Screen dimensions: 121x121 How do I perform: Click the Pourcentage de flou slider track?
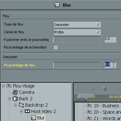[77, 65]
